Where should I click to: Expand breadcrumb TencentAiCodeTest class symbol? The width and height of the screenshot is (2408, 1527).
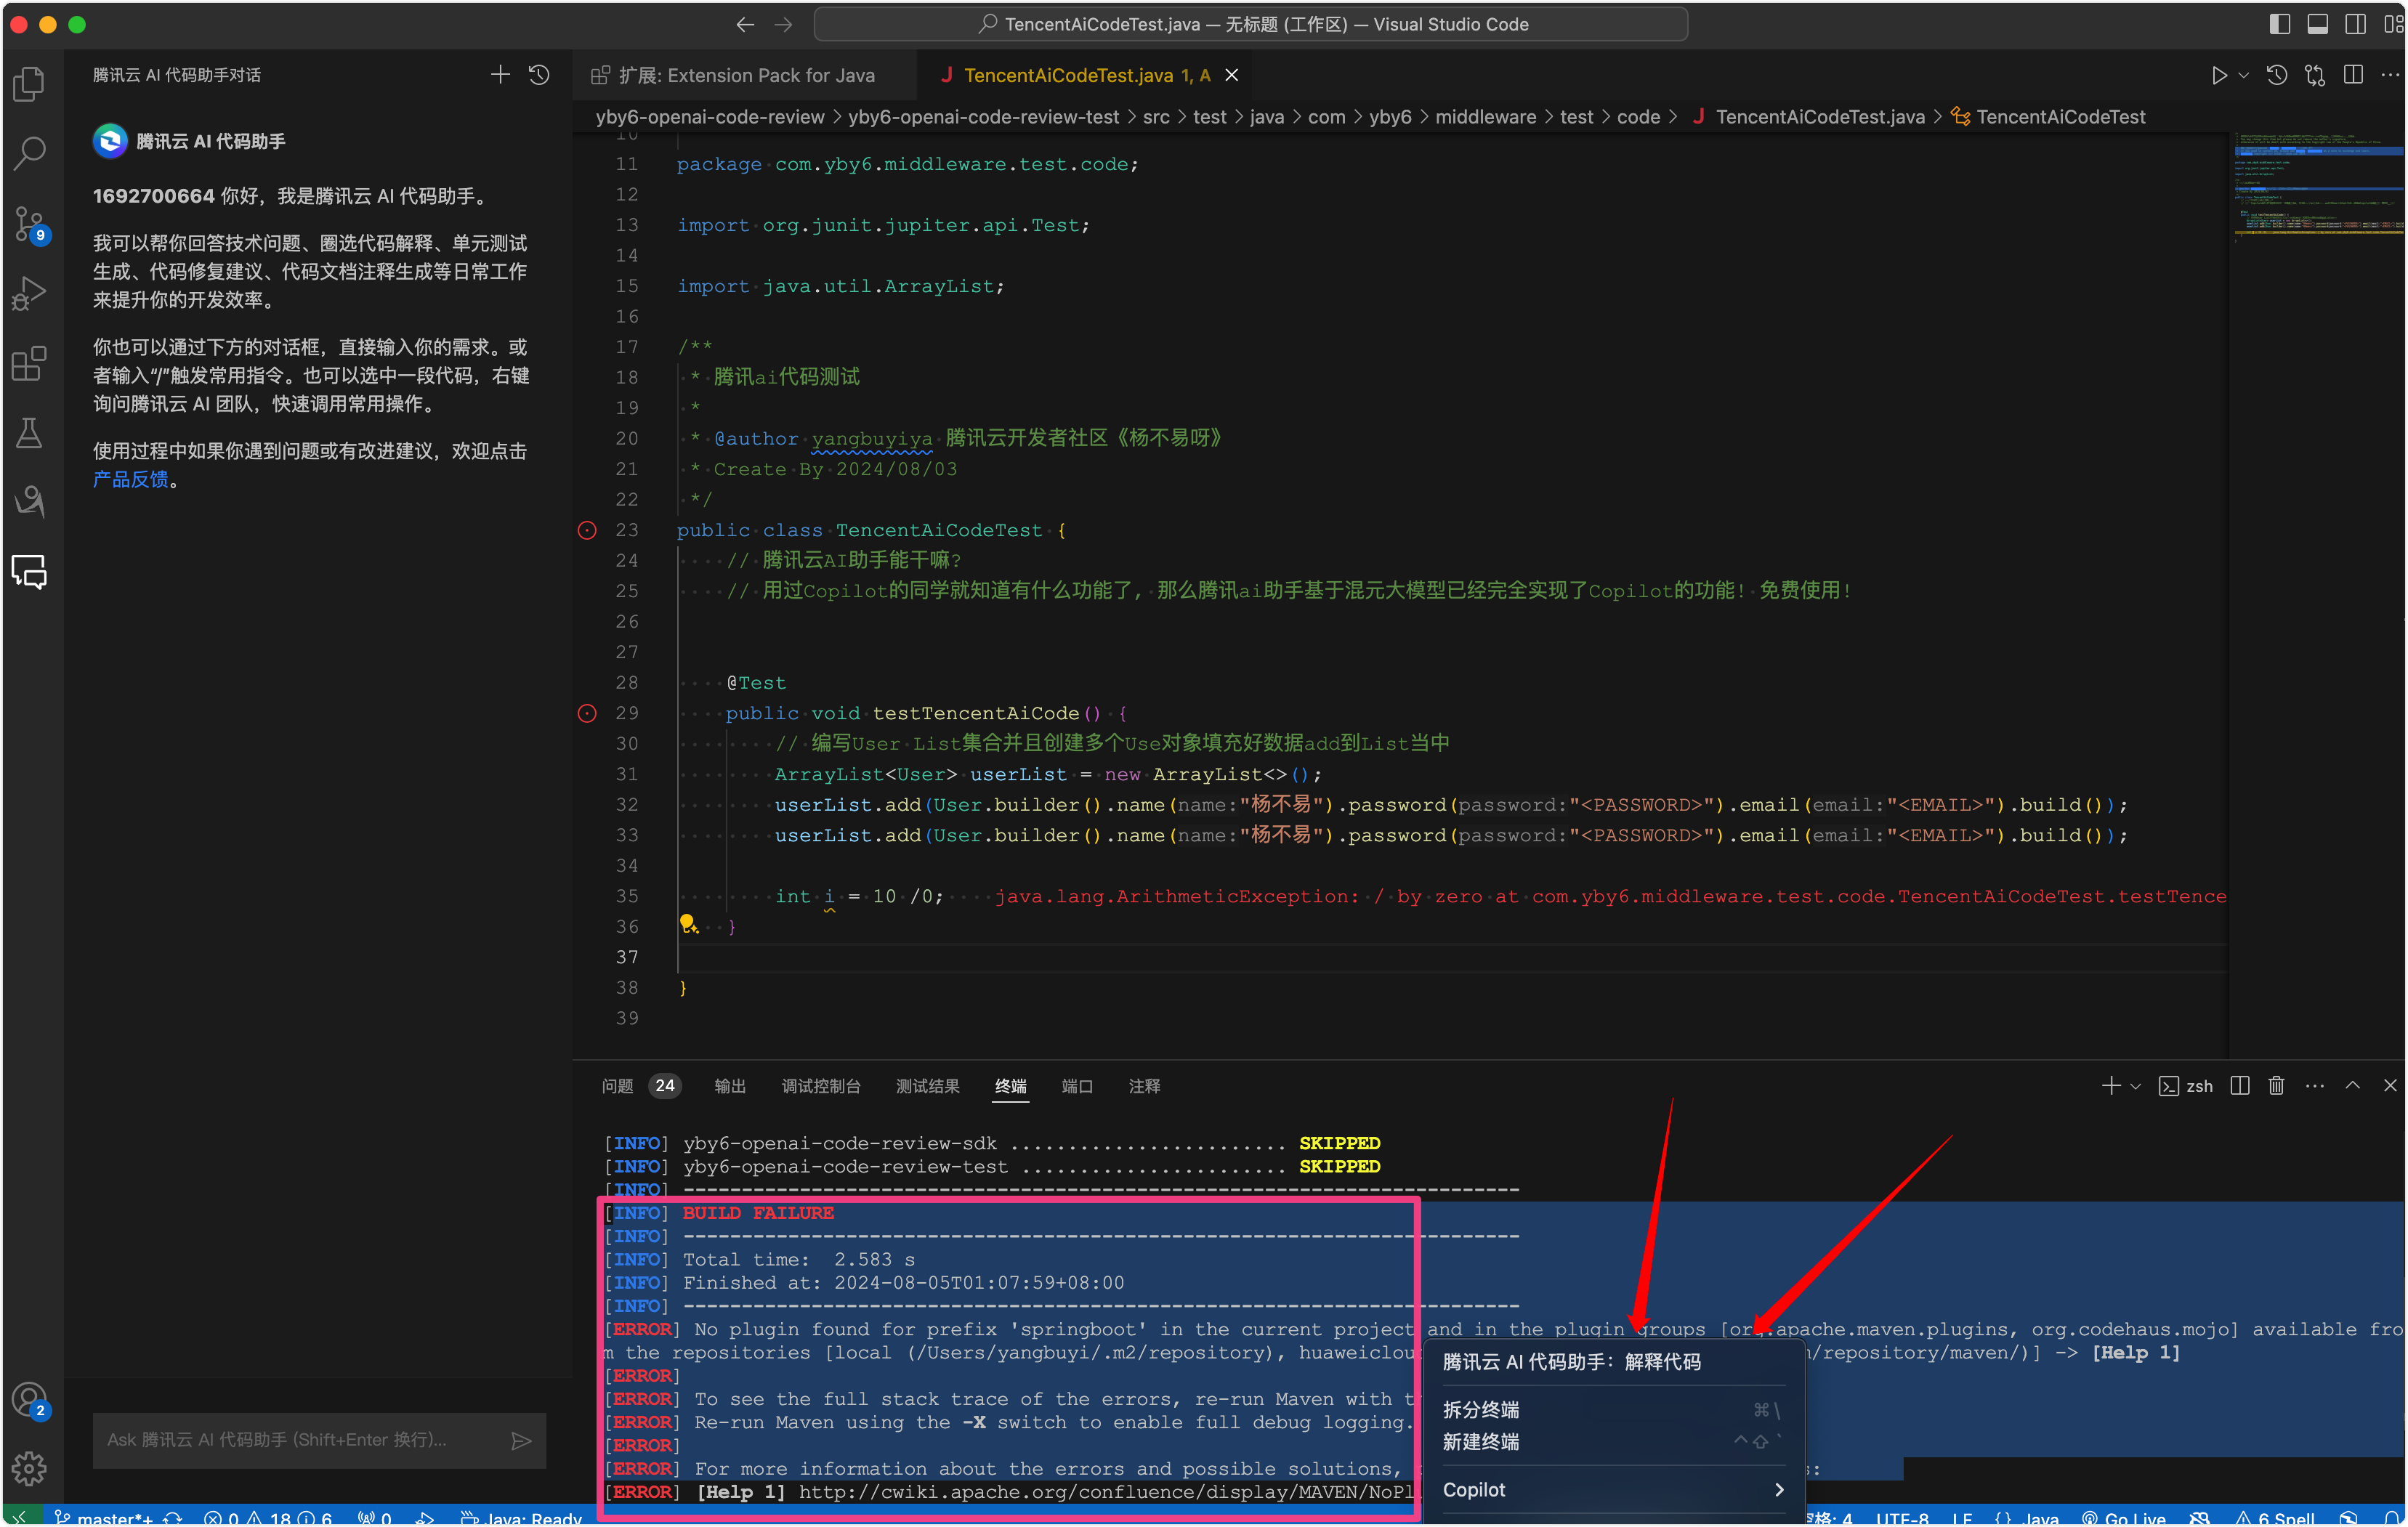click(2049, 117)
